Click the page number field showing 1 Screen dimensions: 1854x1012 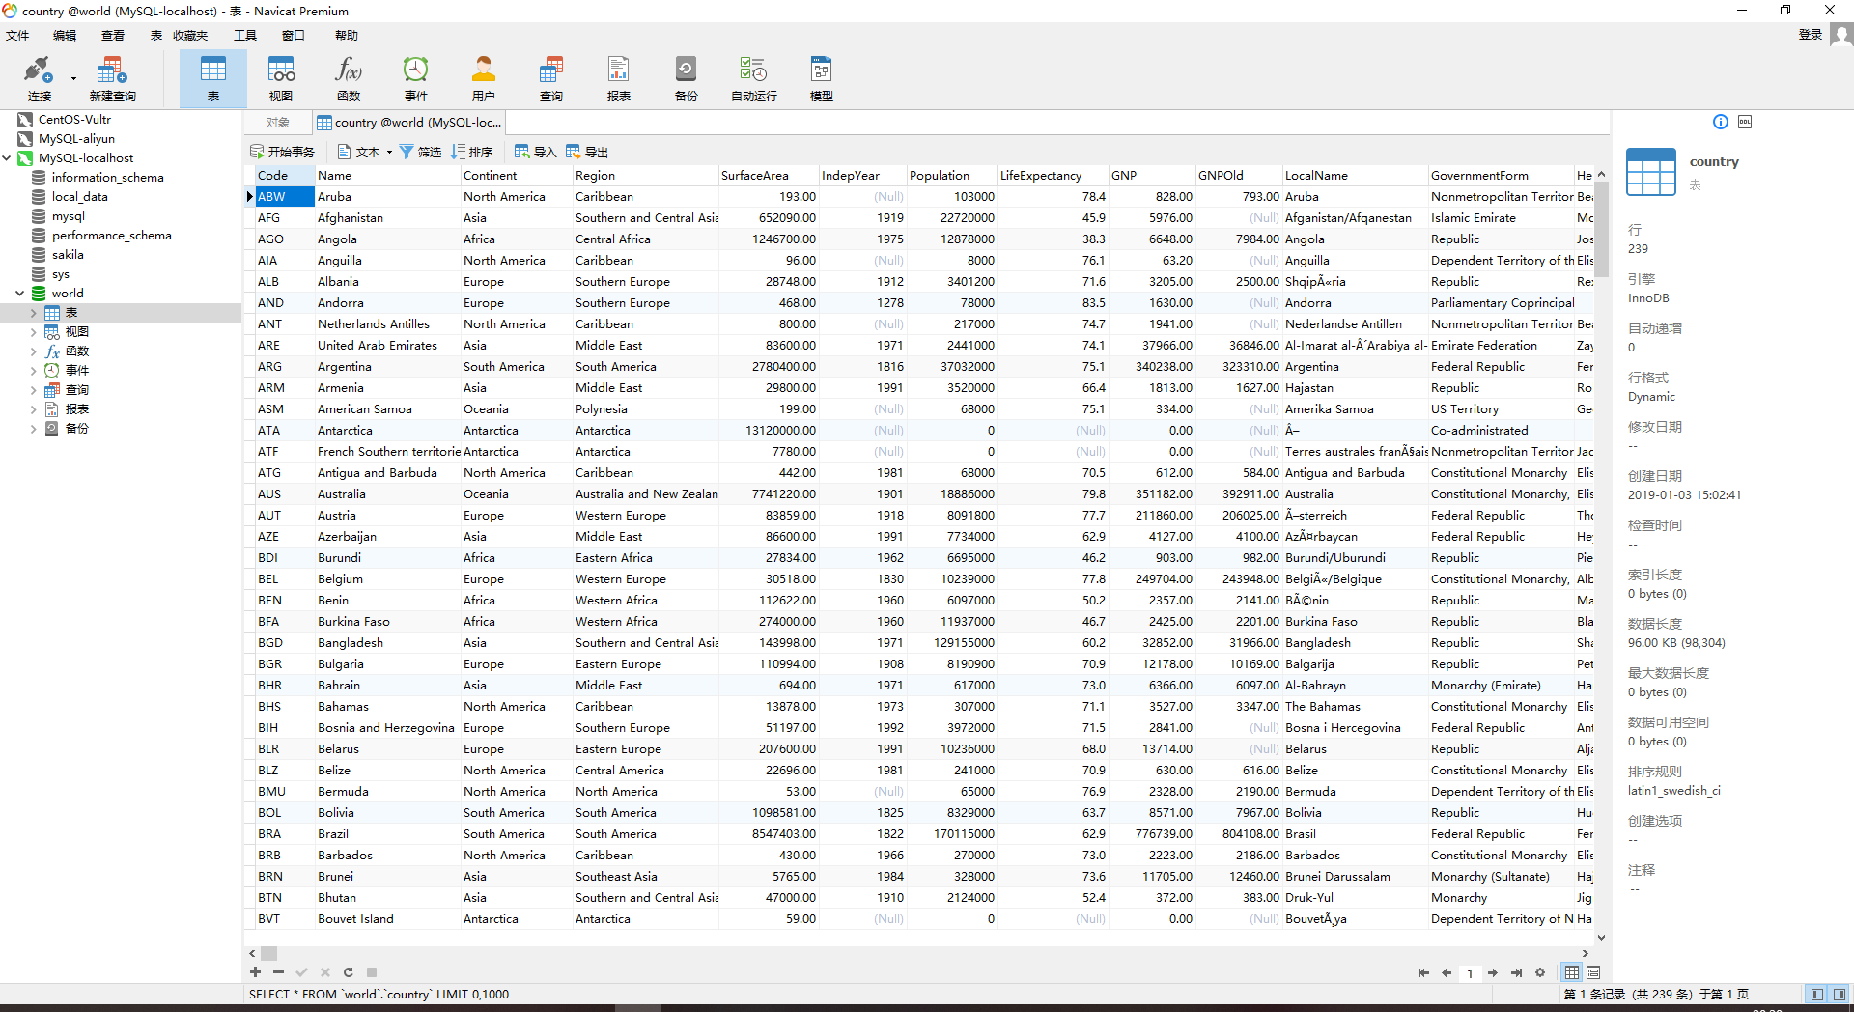tap(1470, 973)
